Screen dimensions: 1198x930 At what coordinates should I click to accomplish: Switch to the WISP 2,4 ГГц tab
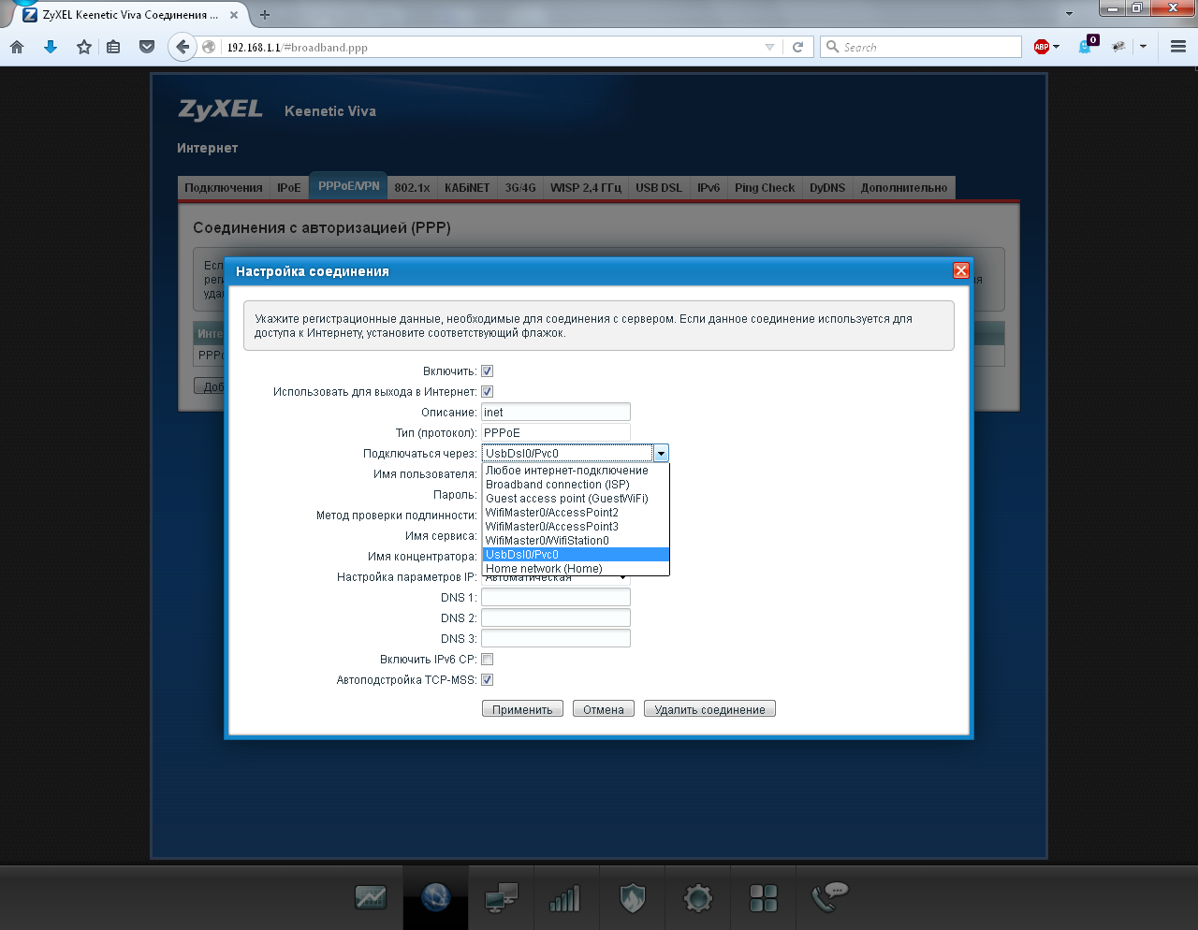(x=586, y=188)
